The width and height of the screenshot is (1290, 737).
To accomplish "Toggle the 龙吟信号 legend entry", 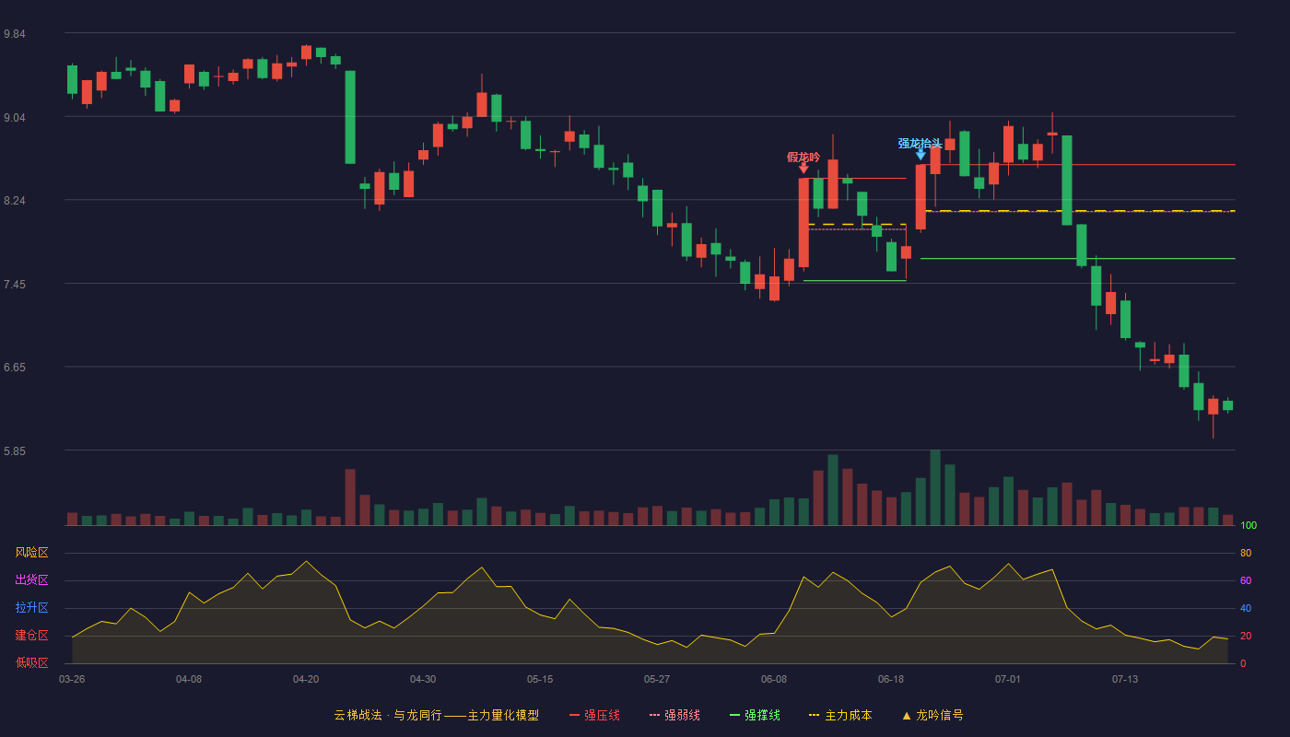I will [x=932, y=715].
